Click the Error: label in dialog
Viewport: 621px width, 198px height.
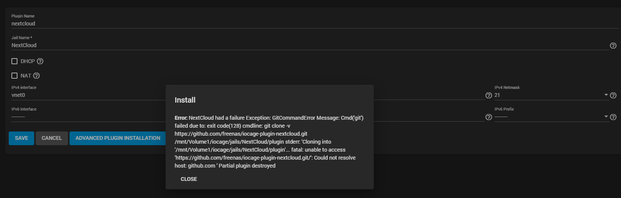point(181,118)
